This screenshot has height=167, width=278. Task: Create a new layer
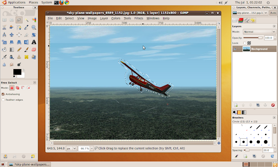pos(236,105)
